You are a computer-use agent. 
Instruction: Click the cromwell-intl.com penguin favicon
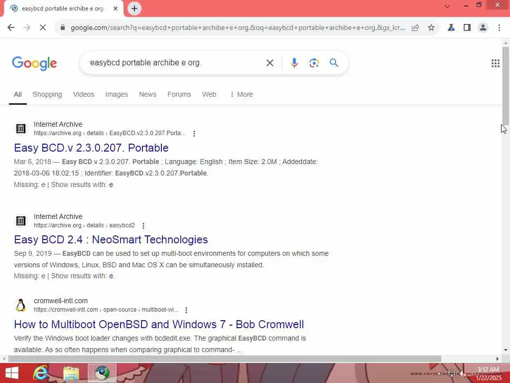click(x=21, y=305)
